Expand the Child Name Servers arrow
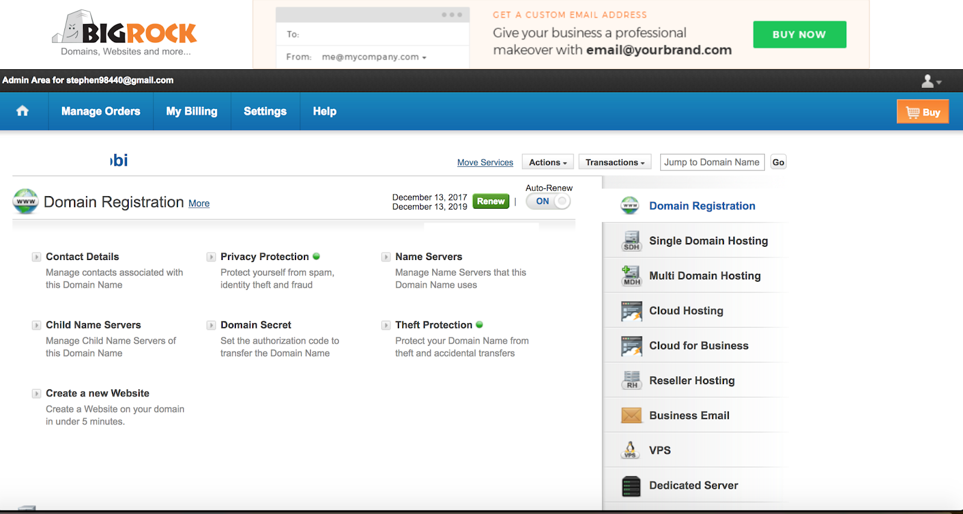Screen dimensions: 963x514 (x=37, y=325)
